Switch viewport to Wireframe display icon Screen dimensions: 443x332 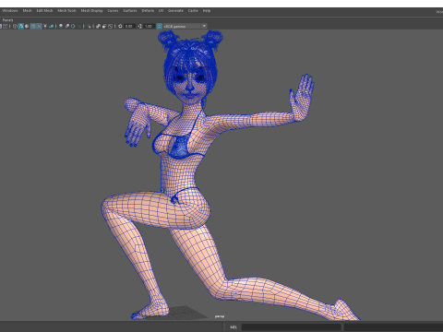[x=15, y=27]
